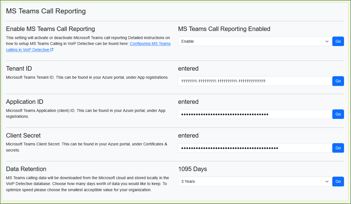Click the Data Retention heading
This screenshot has width=351, height=204.
tap(26, 169)
